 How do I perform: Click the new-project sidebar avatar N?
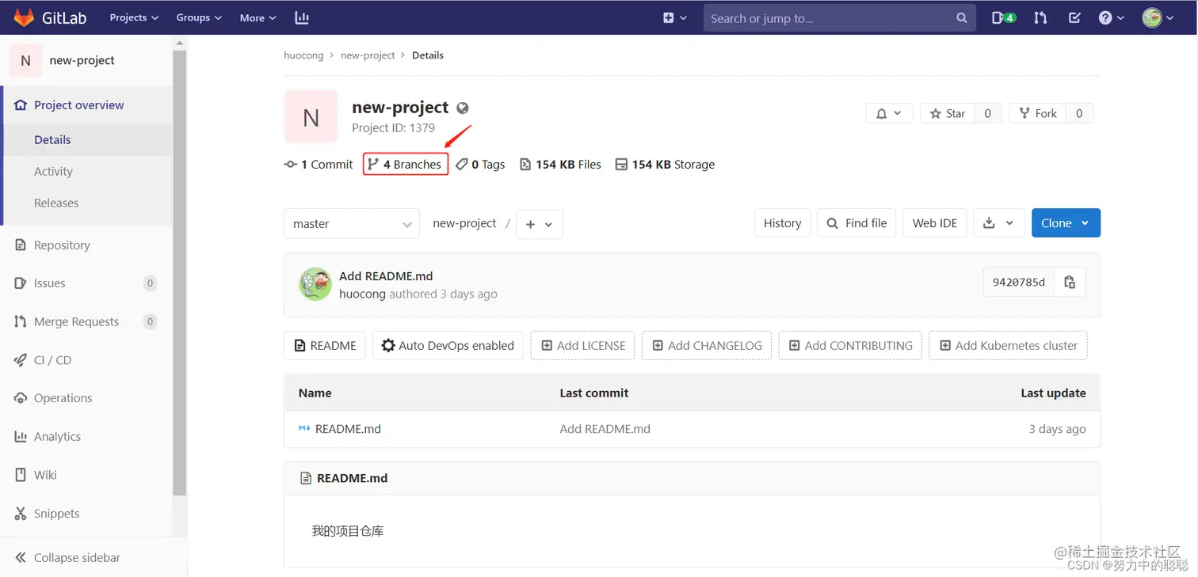pos(25,60)
